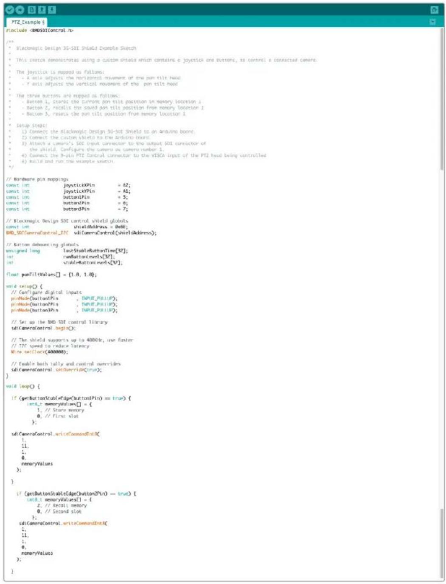Click the '// Second slot' comment
The width and height of the screenshot is (446, 584).
pos(63,511)
